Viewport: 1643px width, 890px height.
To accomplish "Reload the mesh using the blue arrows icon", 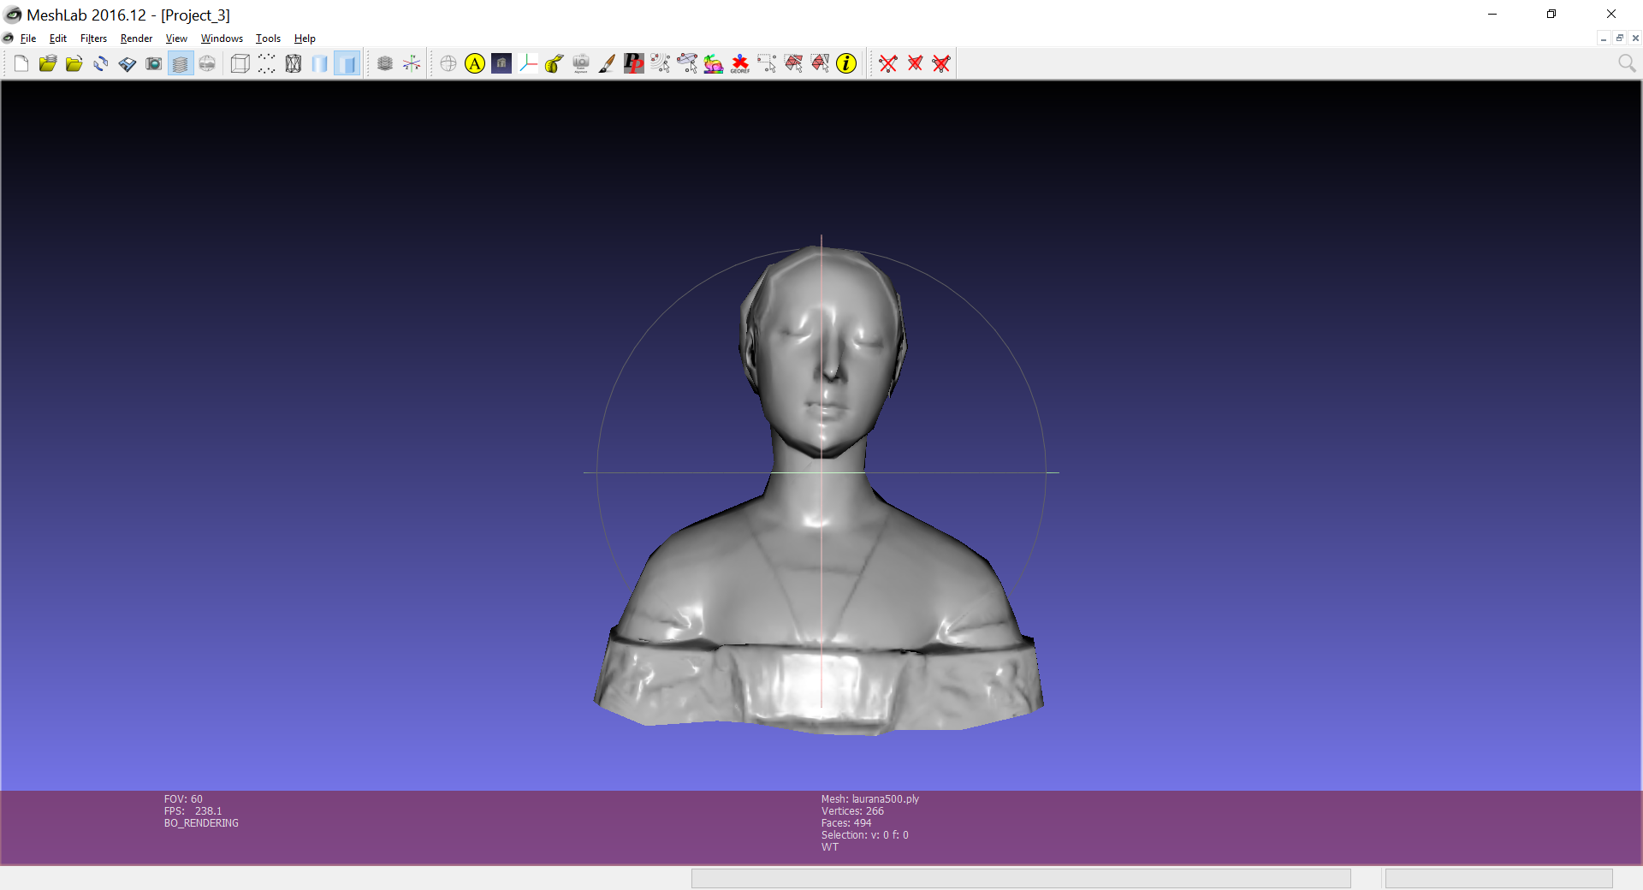I will pyautogui.click(x=101, y=63).
